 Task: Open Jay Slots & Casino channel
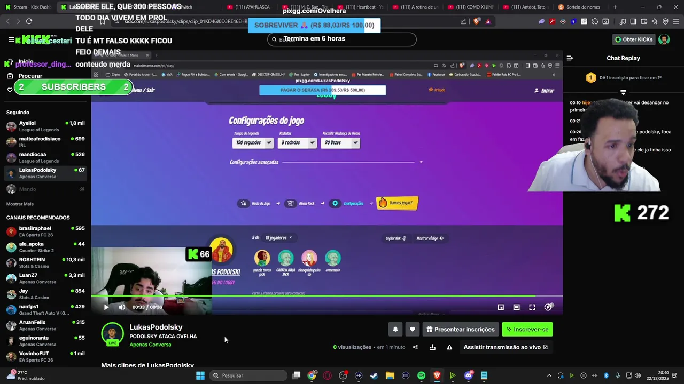[x=45, y=294]
